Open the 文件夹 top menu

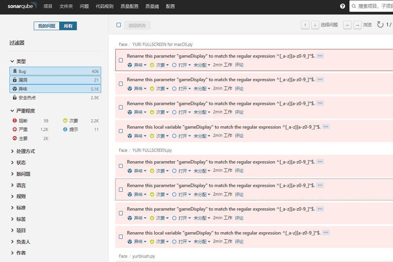click(66, 6)
